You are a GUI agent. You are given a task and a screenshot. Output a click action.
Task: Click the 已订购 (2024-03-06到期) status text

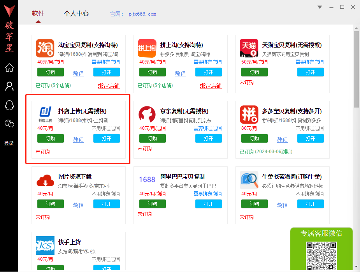click(266, 152)
